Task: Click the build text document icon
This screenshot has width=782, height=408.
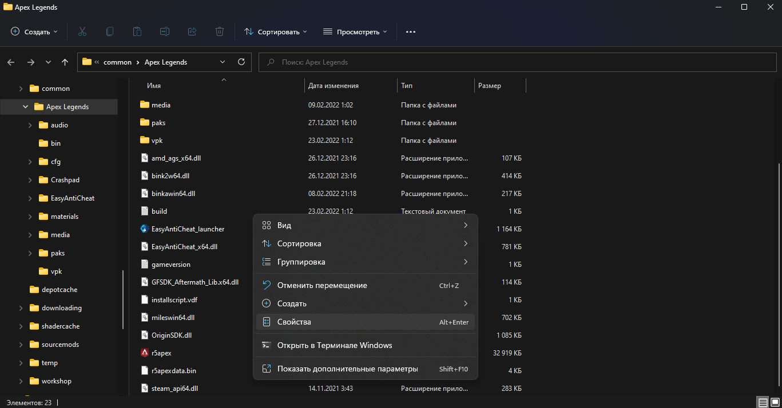Action: [145, 211]
